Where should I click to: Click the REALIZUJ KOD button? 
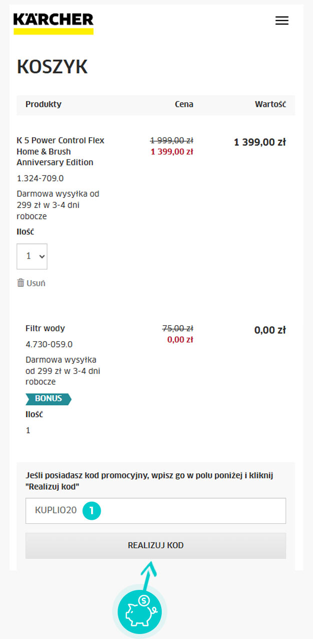pos(156,545)
